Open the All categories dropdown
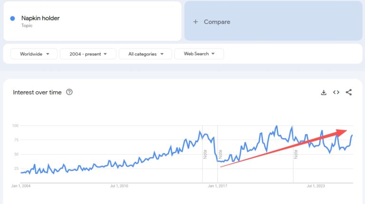This screenshot has width=365, height=204. click(145, 54)
